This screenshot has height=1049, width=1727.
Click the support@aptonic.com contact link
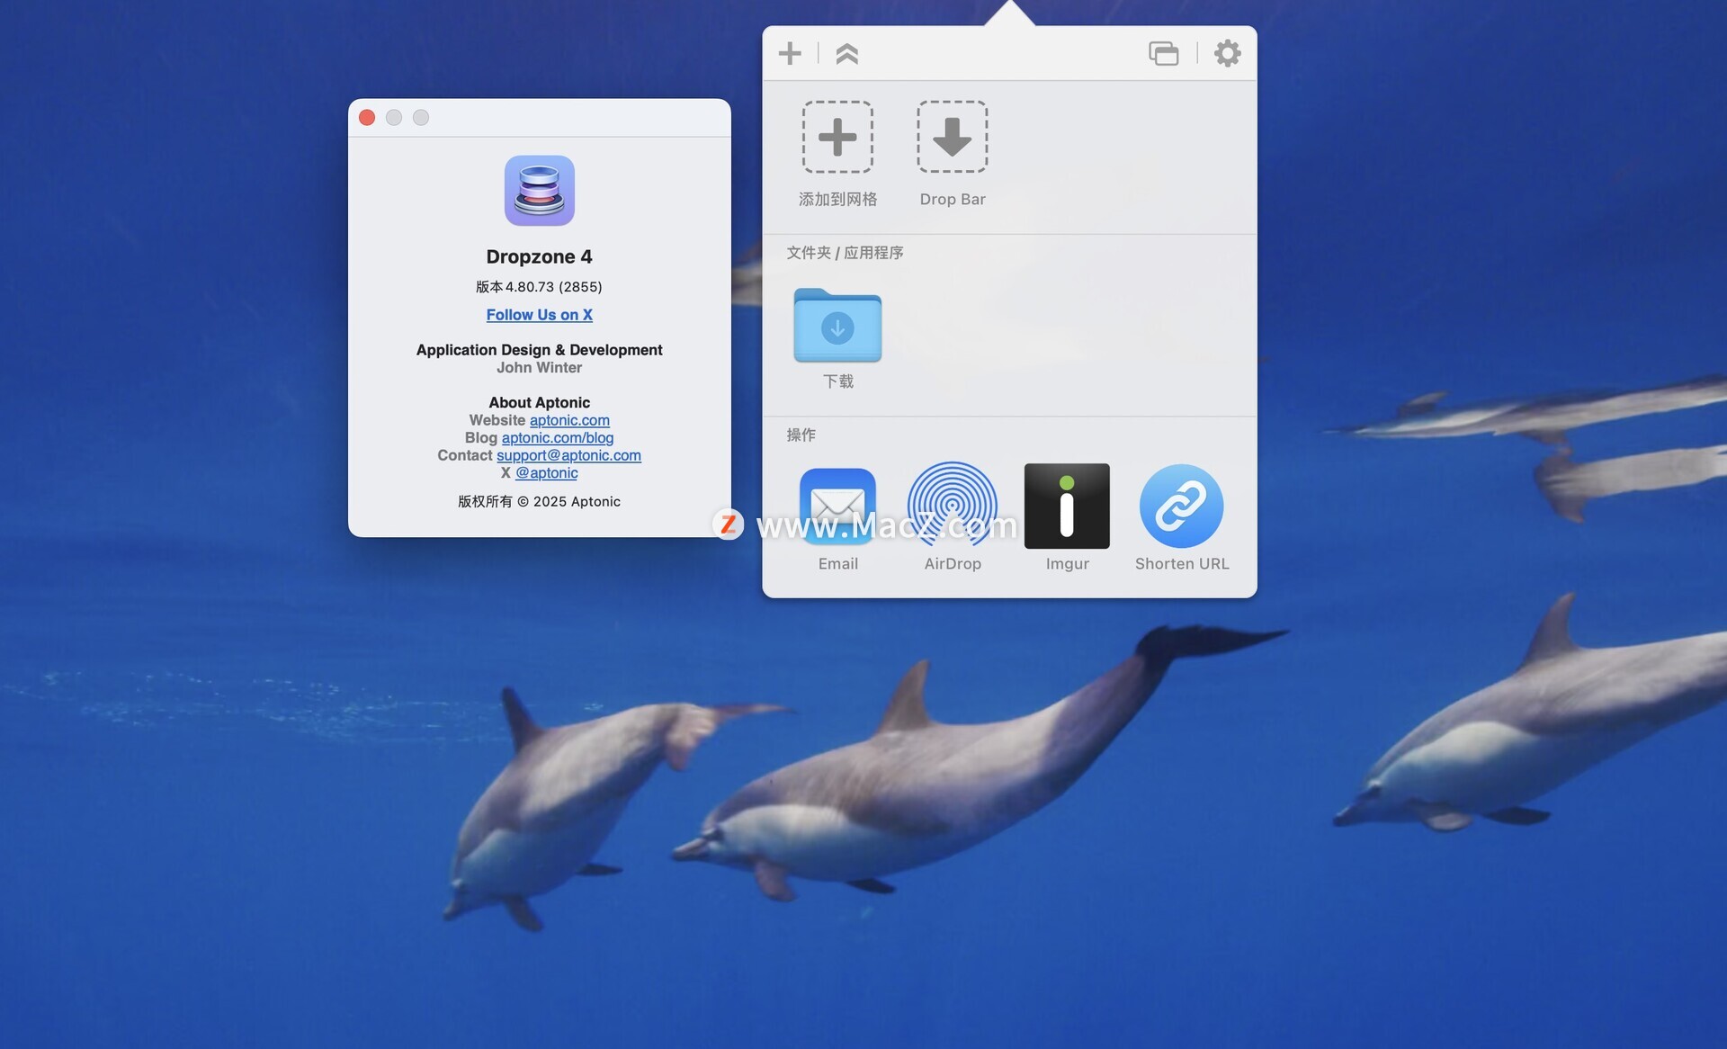tap(568, 455)
